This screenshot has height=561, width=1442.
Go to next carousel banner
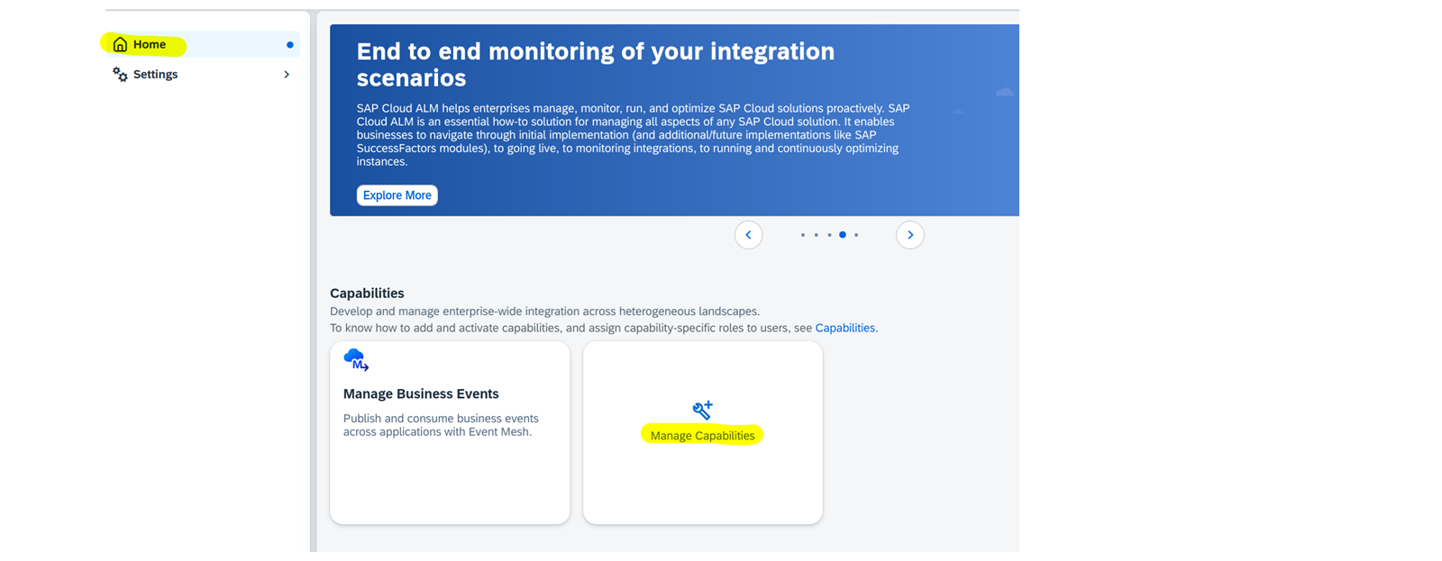point(910,235)
